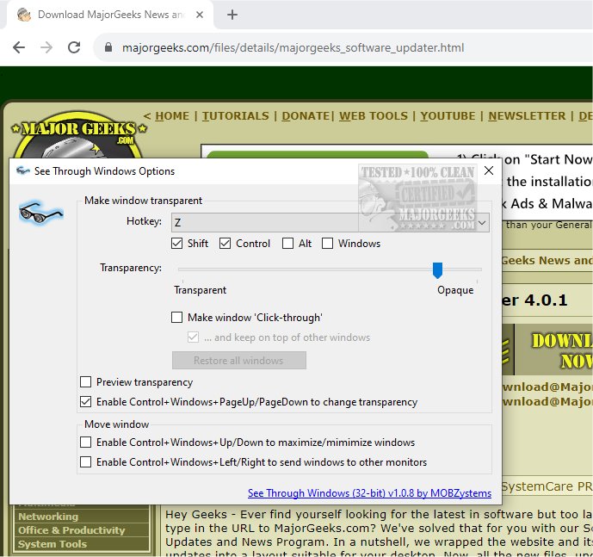Open the Hotkey dropdown list

pos(482,223)
